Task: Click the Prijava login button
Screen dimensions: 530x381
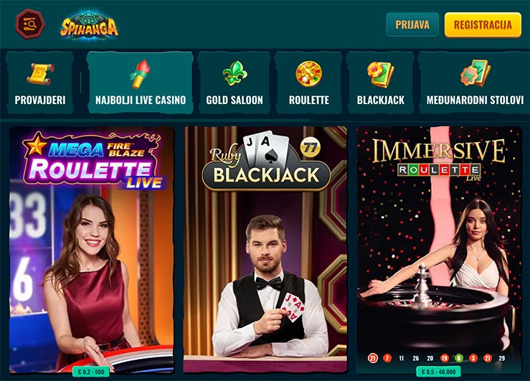Action: (x=412, y=24)
